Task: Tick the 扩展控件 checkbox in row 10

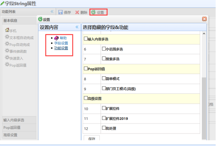Action: [104, 108]
